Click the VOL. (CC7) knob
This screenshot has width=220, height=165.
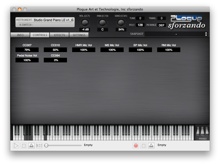tap(85, 23)
